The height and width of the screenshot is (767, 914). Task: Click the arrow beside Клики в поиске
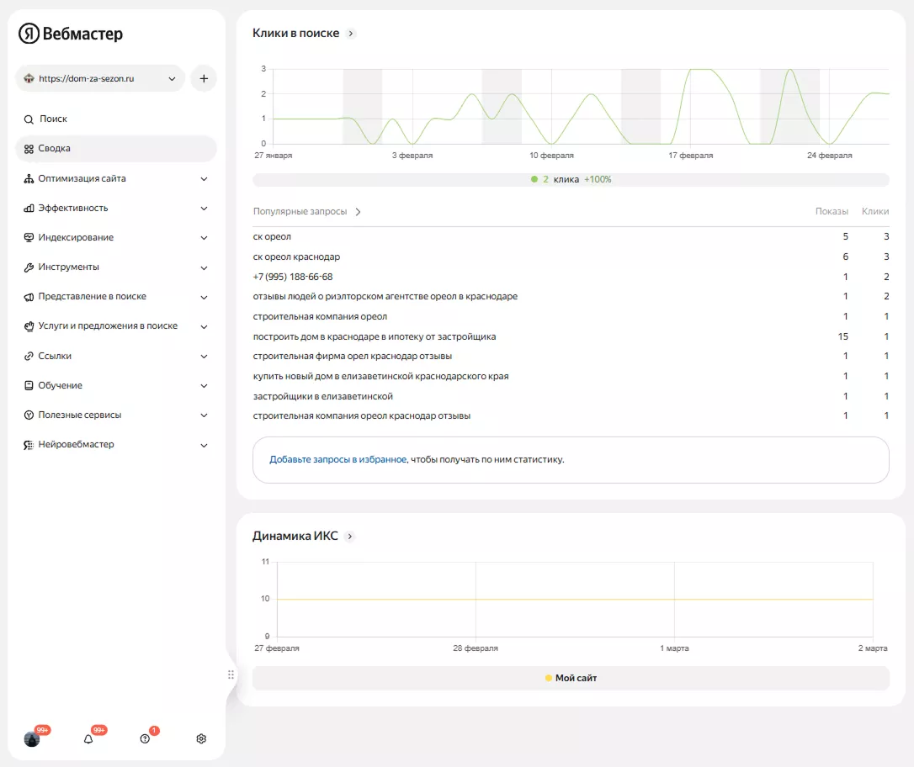(351, 33)
